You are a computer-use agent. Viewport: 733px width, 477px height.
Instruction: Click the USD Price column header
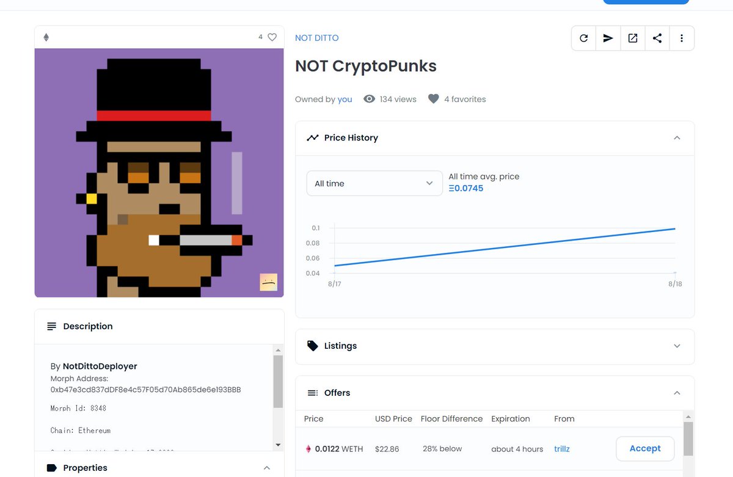393,419
